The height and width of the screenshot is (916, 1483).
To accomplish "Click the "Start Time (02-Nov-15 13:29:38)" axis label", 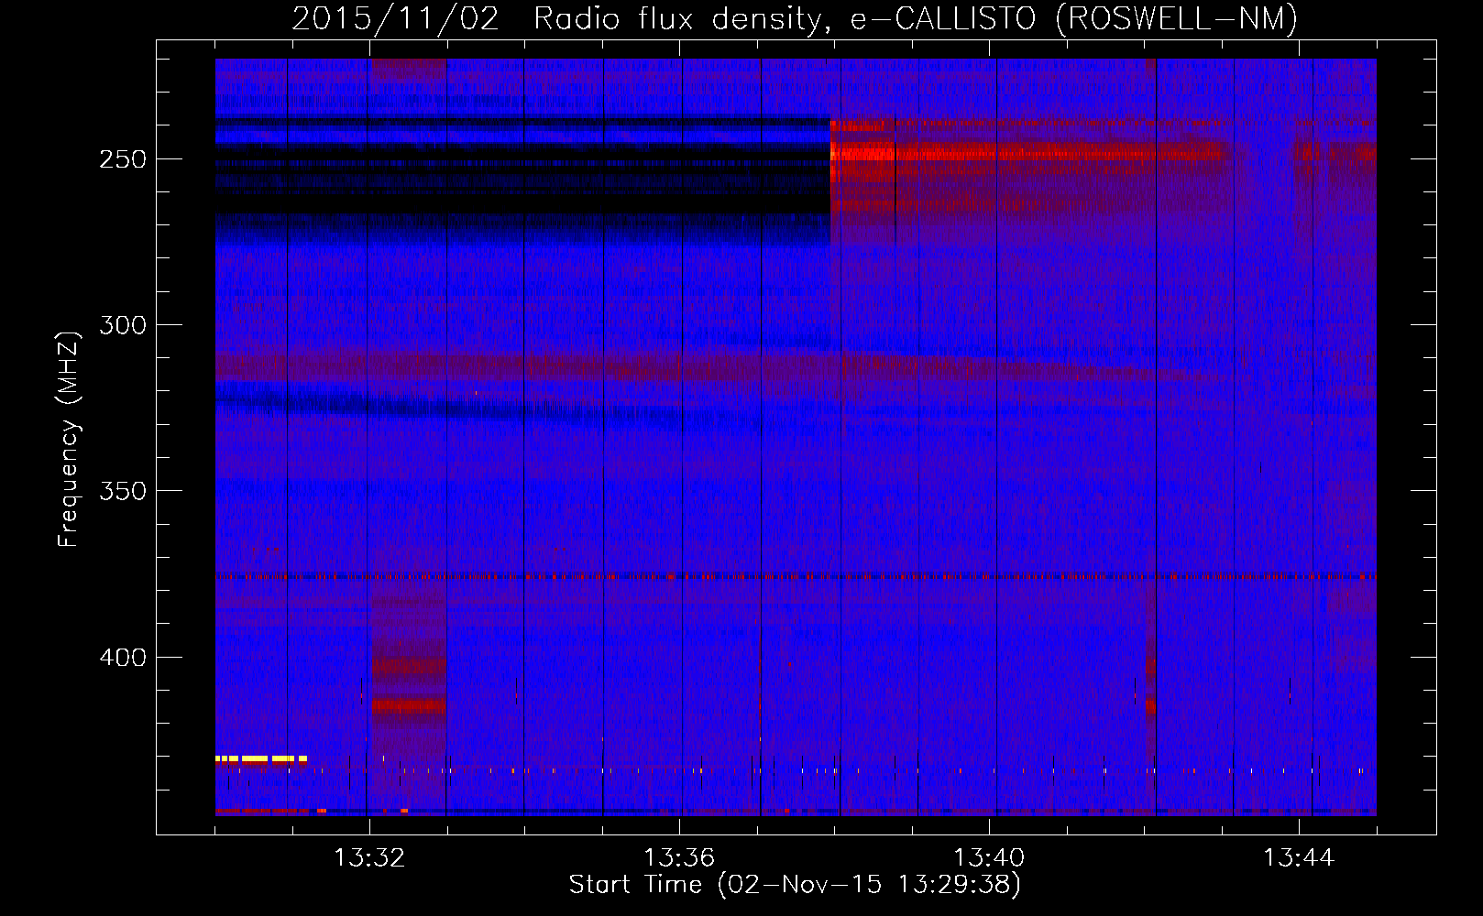I will click(x=795, y=885).
